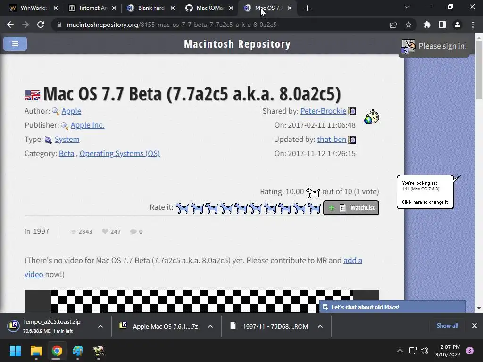Expand options for 1997-11 ROM download
Image resolution: width=483 pixels, height=362 pixels.
320,326
